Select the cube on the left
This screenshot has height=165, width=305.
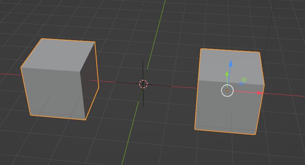click(x=59, y=79)
